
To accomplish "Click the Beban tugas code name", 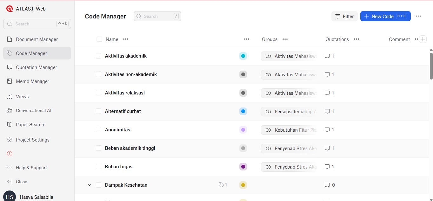I will 119,167.
